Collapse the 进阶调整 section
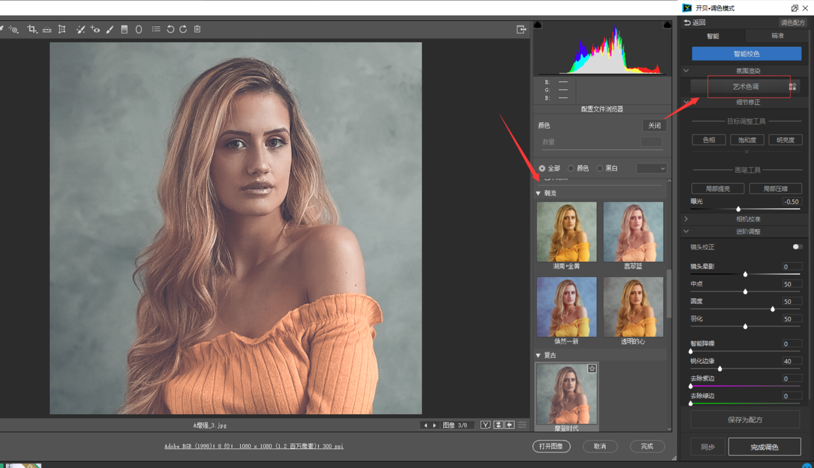The height and width of the screenshot is (468, 814). [686, 232]
